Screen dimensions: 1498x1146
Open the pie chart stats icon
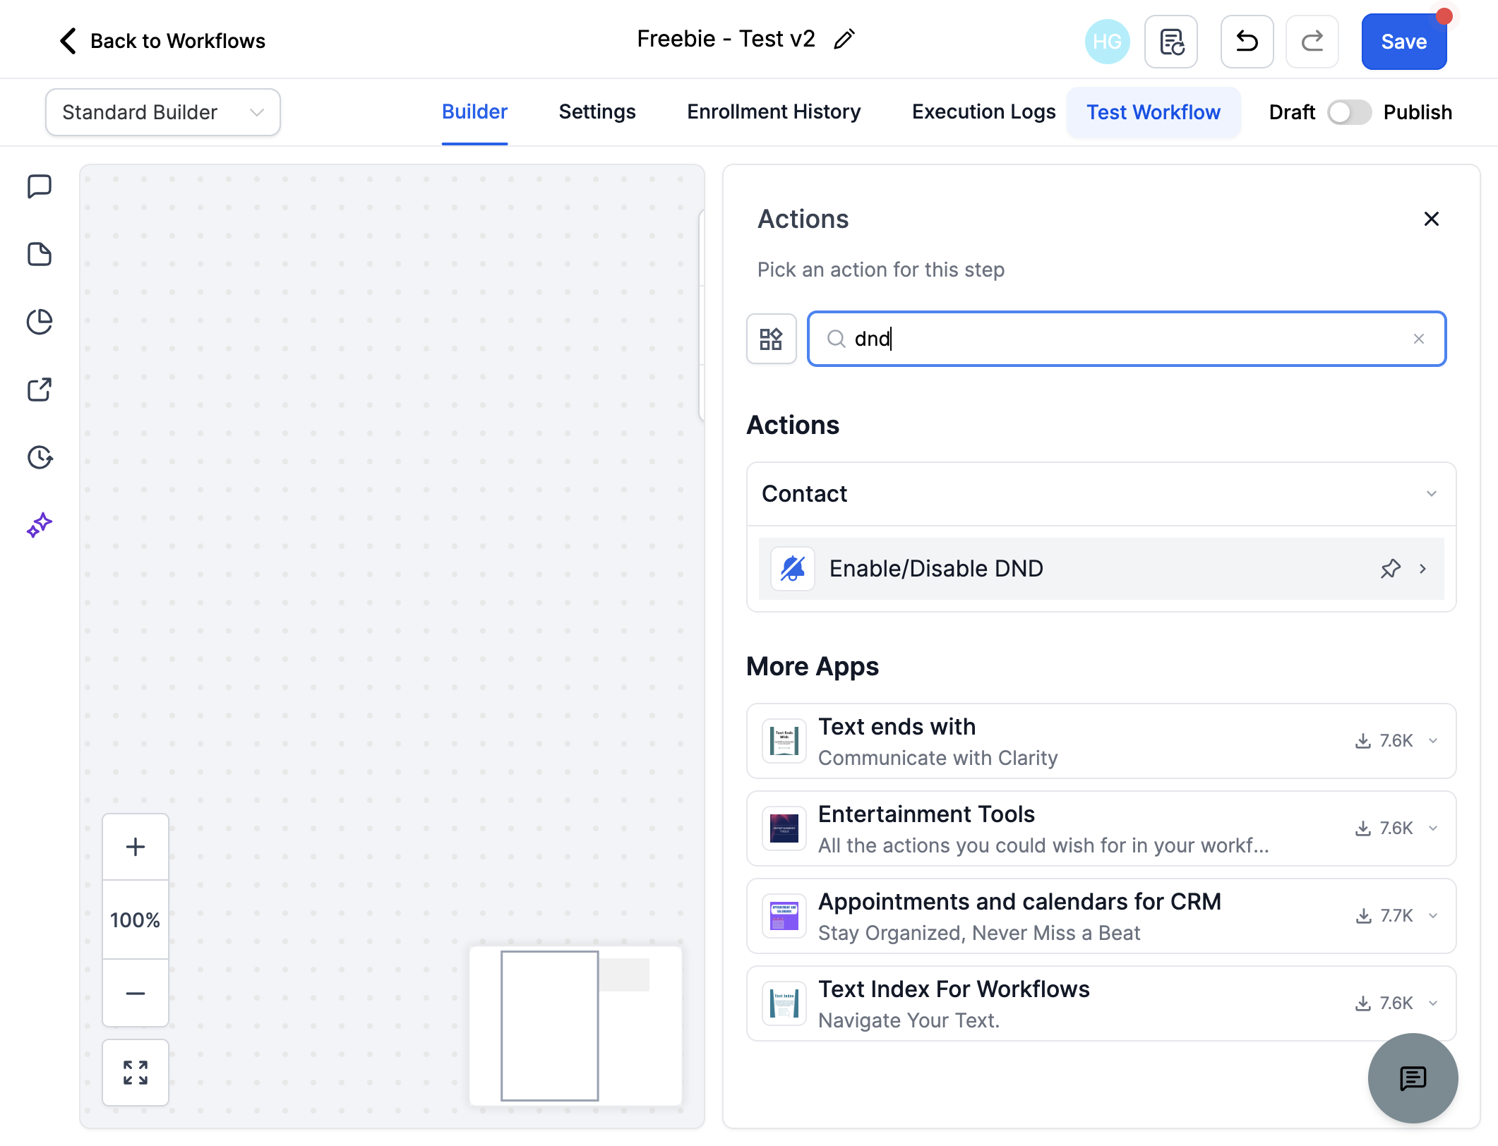point(40,322)
